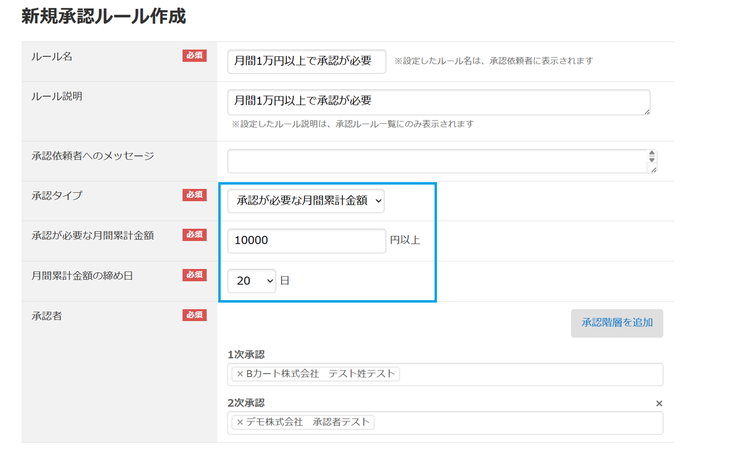Click the 承認タイプ label
The image size is (734, 449).
[x=57, y=195]
